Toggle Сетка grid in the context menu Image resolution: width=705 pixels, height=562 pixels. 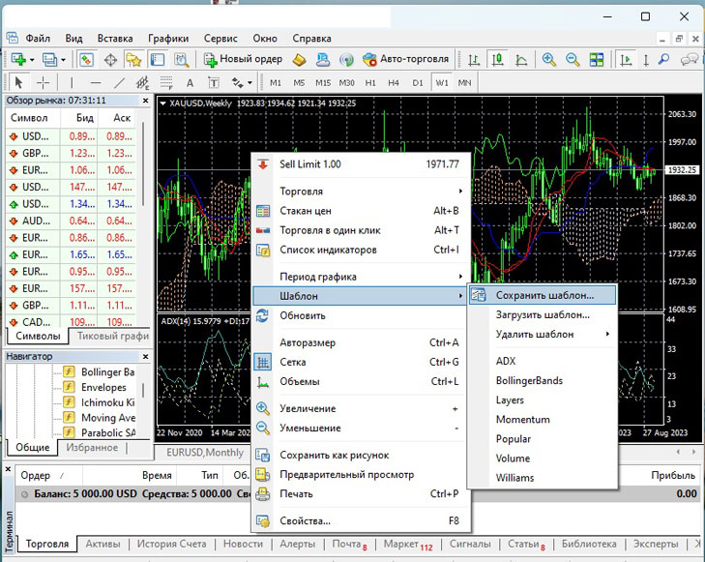point(295,362)
